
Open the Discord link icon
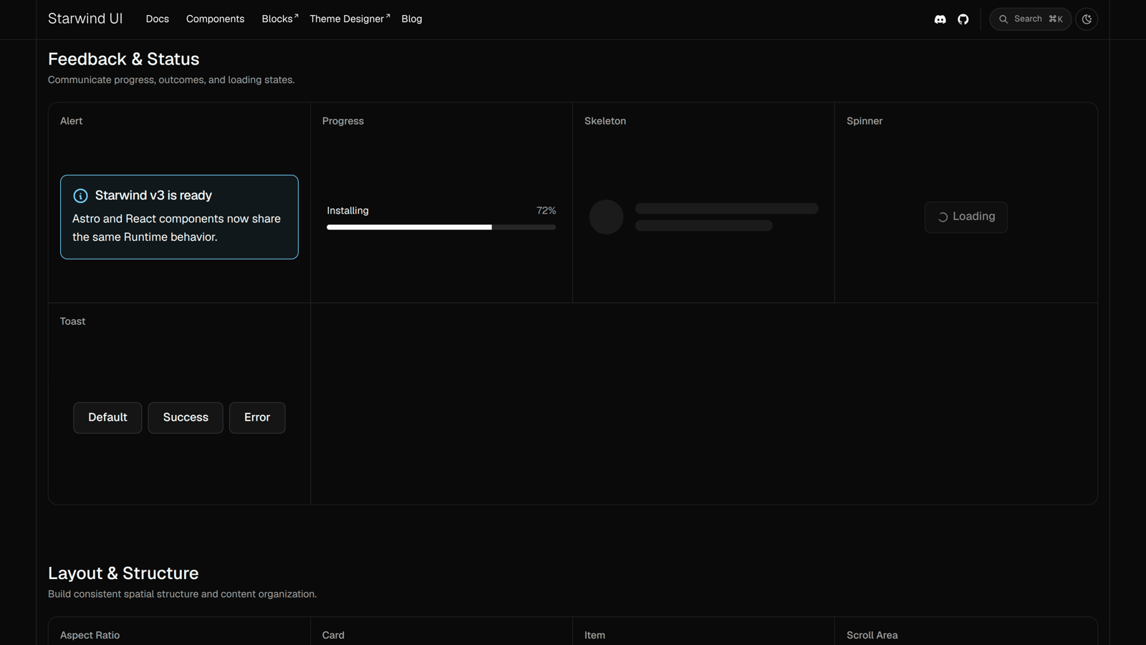[x=940, y=19]
